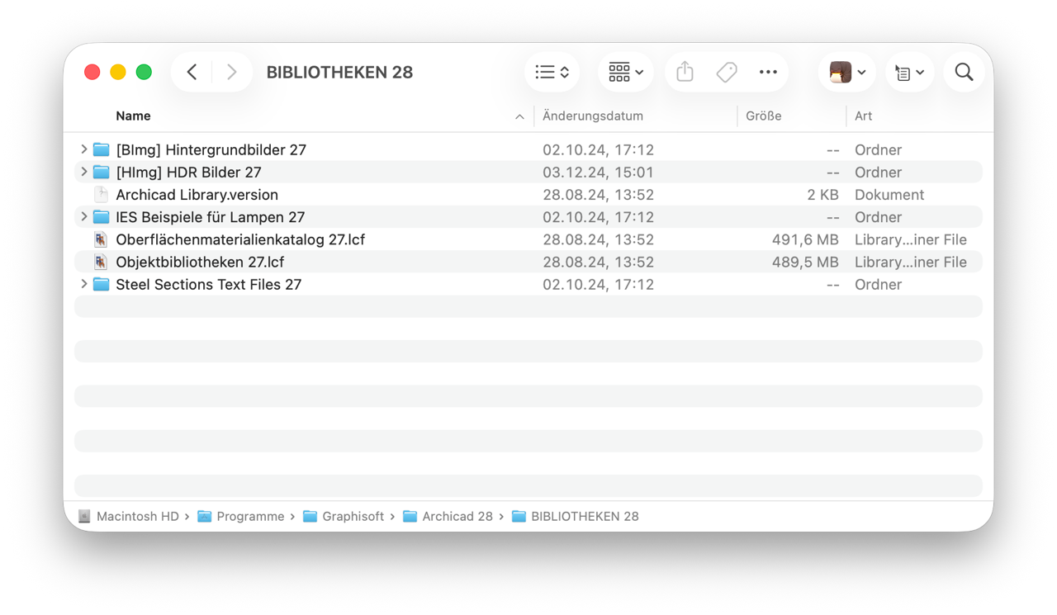1057x615 pixels.
Task: Open the More actions ellipsis icon
Action: pyautogui.click(x=768, y=72)
